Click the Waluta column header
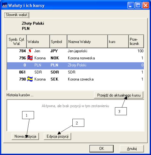The height and width of the screenshot is (155, 151). tap(38, 41)
